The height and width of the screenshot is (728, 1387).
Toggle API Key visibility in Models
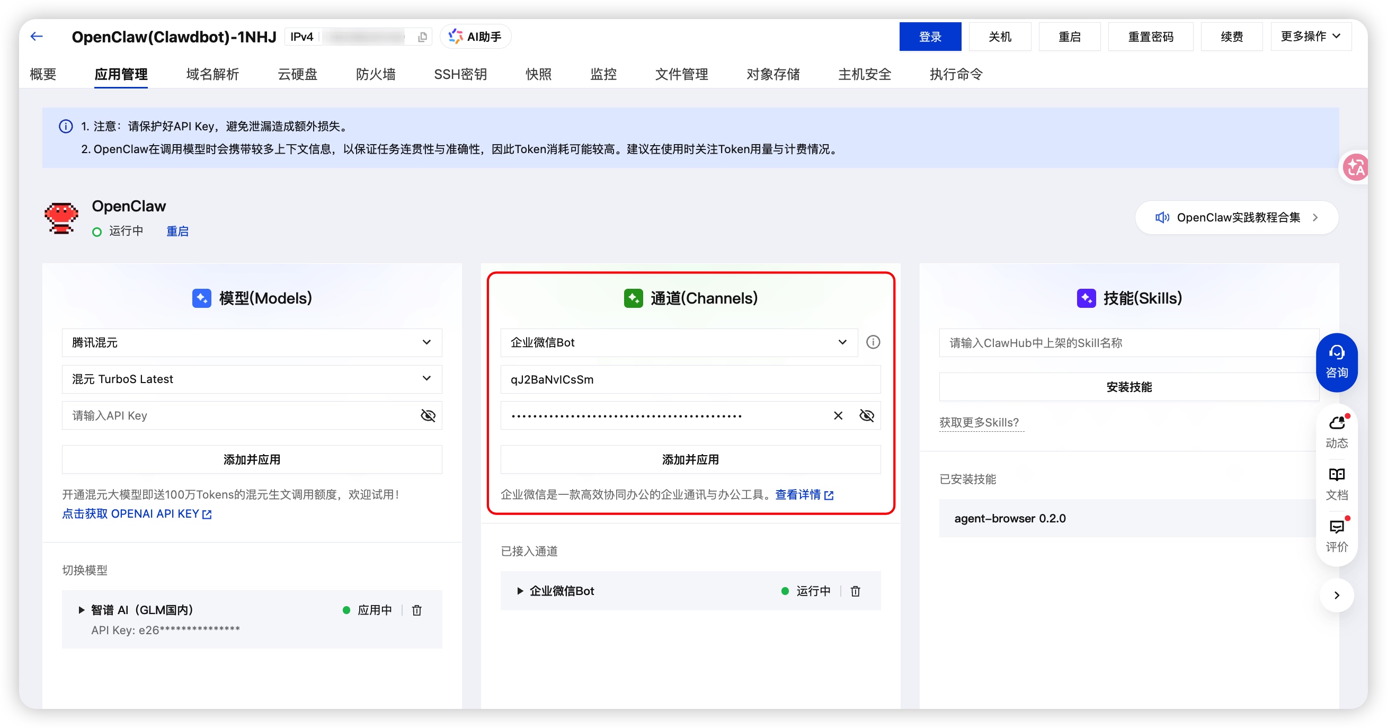[428, 415]
